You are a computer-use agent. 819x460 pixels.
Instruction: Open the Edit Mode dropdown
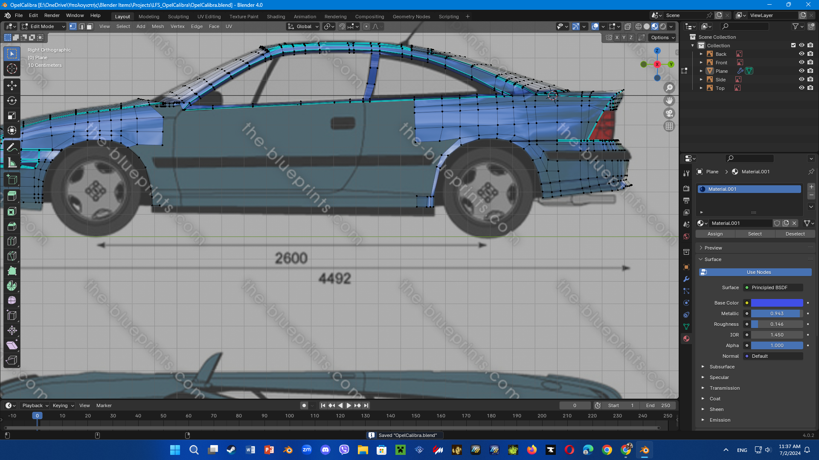coord(43,26)
